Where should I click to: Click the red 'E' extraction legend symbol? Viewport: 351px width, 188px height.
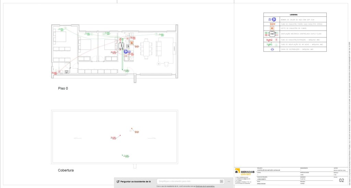tap(277, 40)
